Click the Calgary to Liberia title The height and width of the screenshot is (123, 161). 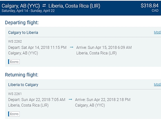tap(23, 33)
